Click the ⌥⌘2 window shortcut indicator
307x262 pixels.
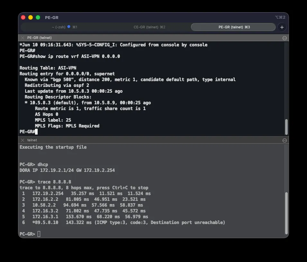point(280,17)
